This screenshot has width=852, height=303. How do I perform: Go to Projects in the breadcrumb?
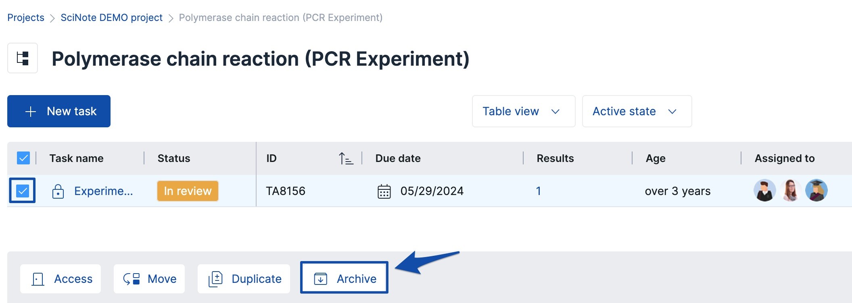[26, 18]
